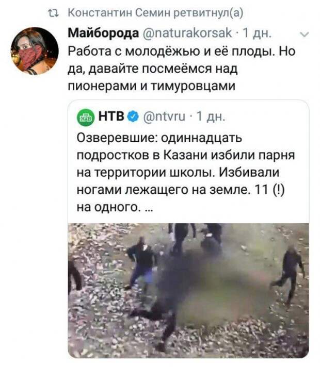The image size is (320, 367).
Task: Click 'ногами лежащего на земле. 11 (!)' text
Action: click(x=181, y=190)
